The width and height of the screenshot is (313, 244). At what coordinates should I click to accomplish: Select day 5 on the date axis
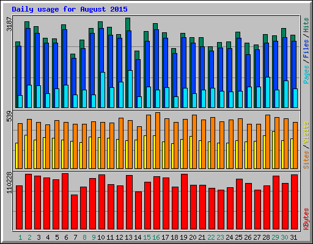(57, 237)
